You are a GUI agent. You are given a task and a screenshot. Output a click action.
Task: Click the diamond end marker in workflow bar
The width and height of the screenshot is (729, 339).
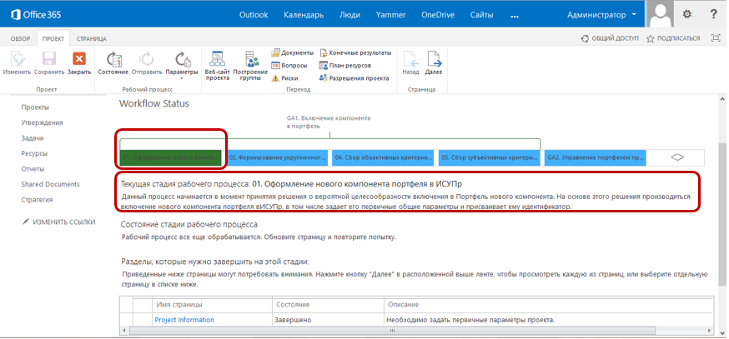(x=677, y=157)
